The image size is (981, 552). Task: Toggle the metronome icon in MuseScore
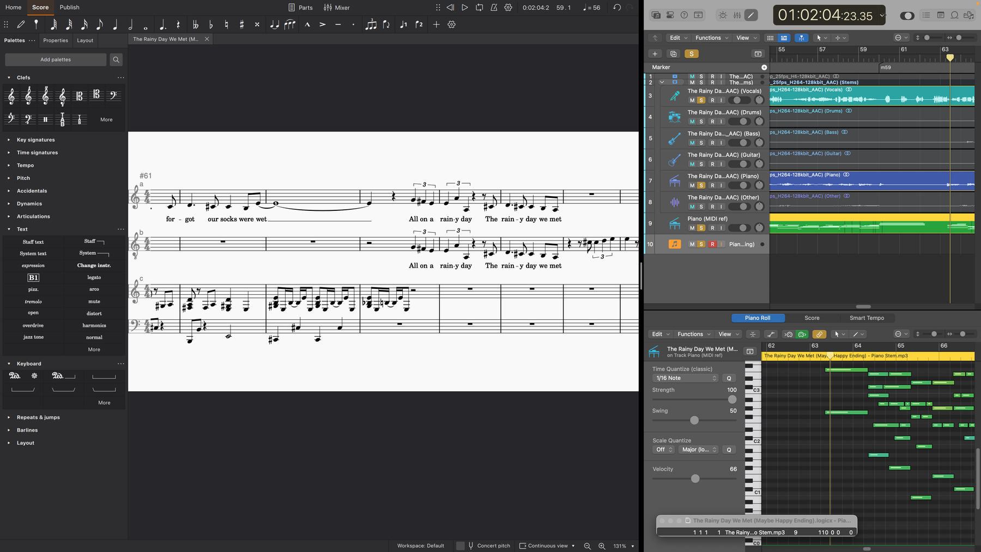pyautogui.click(x=494, y=8)
